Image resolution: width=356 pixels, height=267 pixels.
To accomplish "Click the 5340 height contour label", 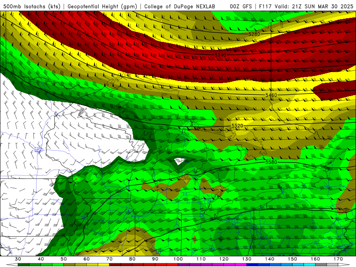I will pos(220,55).
